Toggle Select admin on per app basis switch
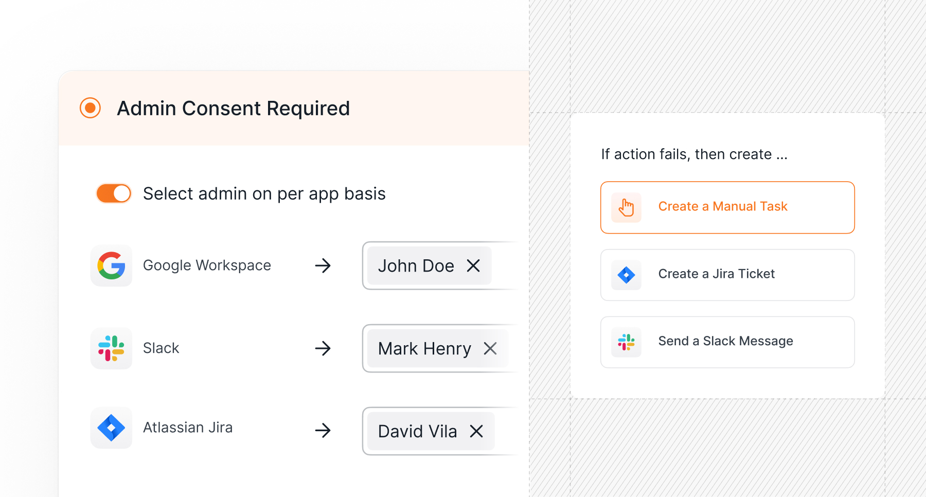Screen dimensions: 926x497 pos(114,193)
